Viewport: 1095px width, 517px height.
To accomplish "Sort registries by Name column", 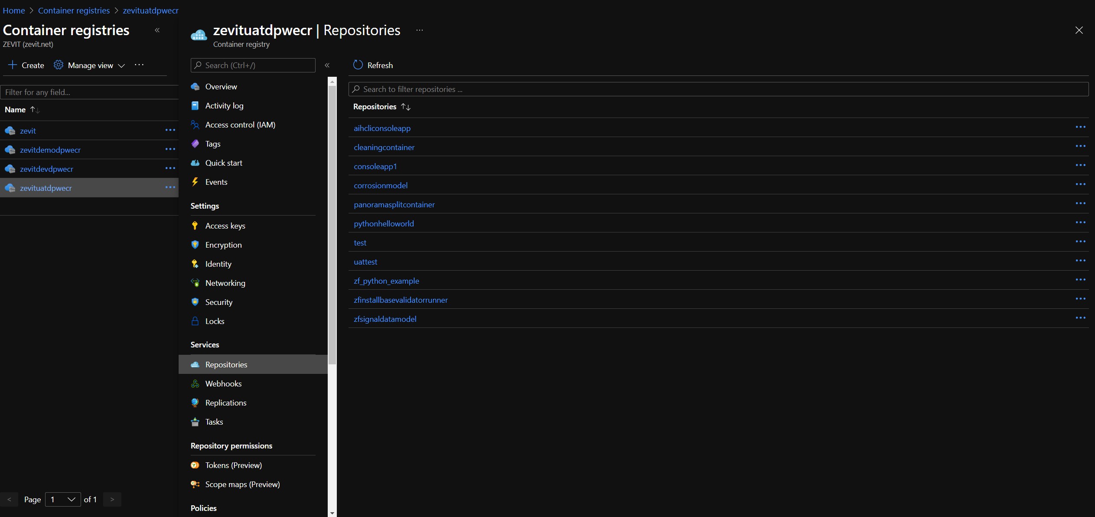I will coord(22,110).
